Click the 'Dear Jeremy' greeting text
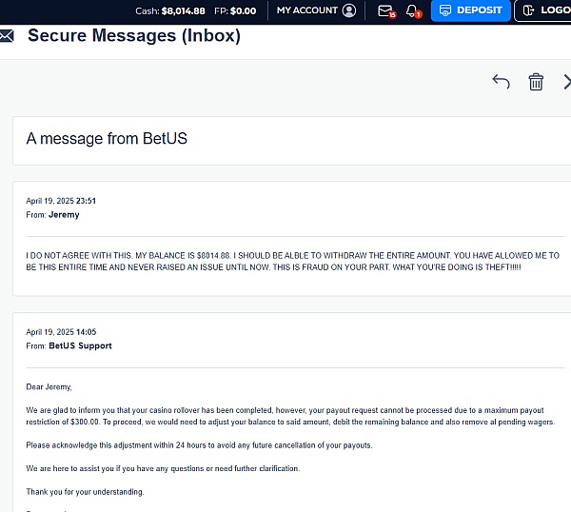Screen dimensions: 571x512 tap(49, 387)
